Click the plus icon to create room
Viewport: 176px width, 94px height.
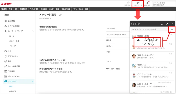[172, 29]
